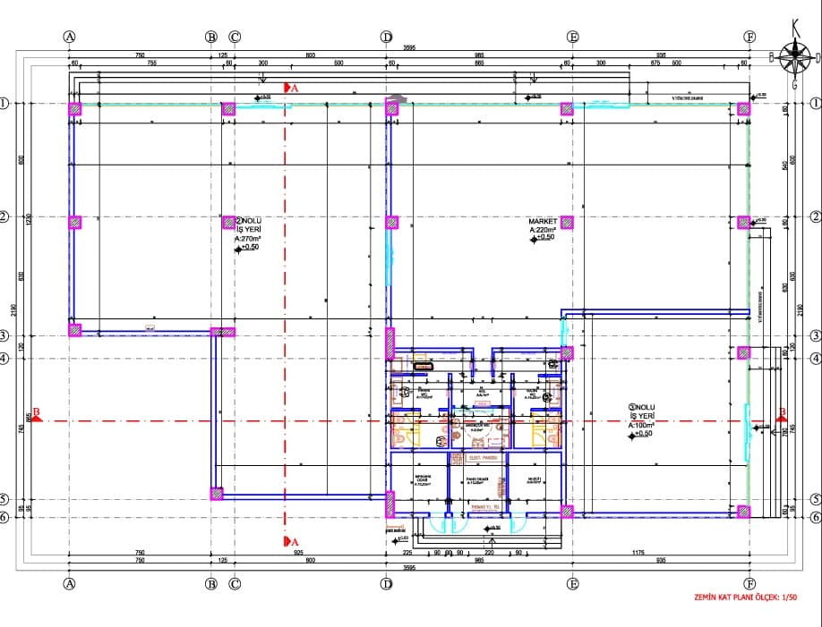
Task: Click the ELEKT. PANOSU label
Action: (x=483, y=459)
